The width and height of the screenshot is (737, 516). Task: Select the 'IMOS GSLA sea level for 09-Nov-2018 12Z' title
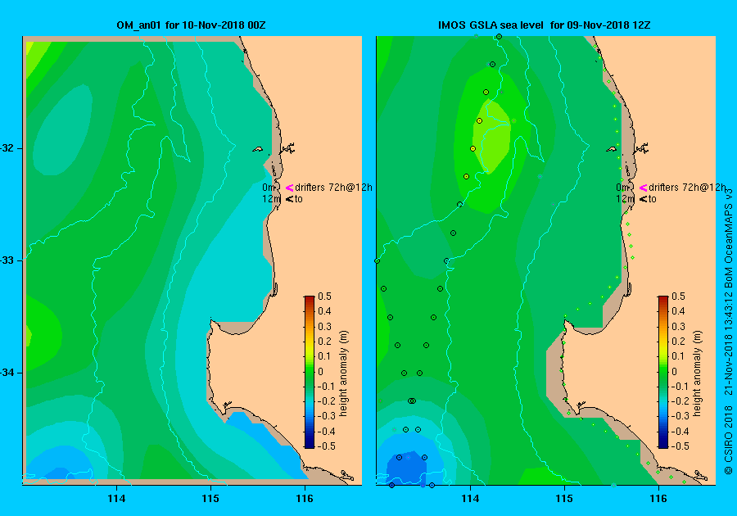pos(544,25)
